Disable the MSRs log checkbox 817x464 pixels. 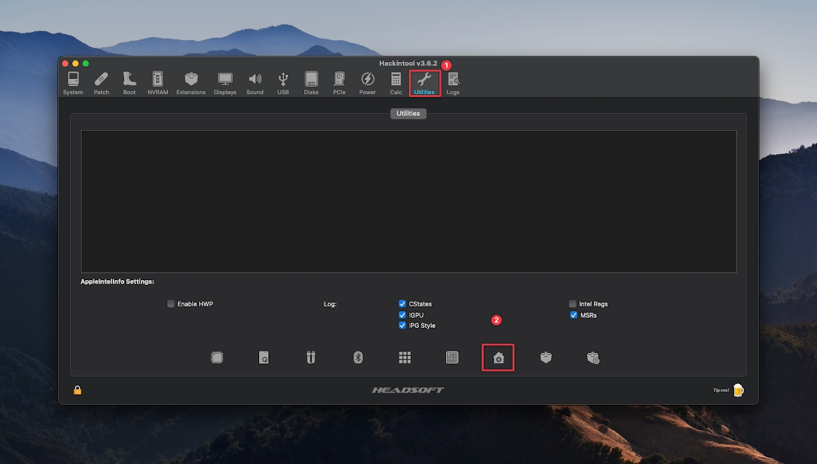[573, 314]
